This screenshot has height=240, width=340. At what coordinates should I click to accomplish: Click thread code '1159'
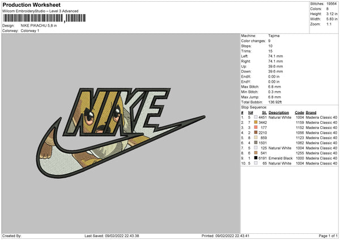click(x=300, y=123)
